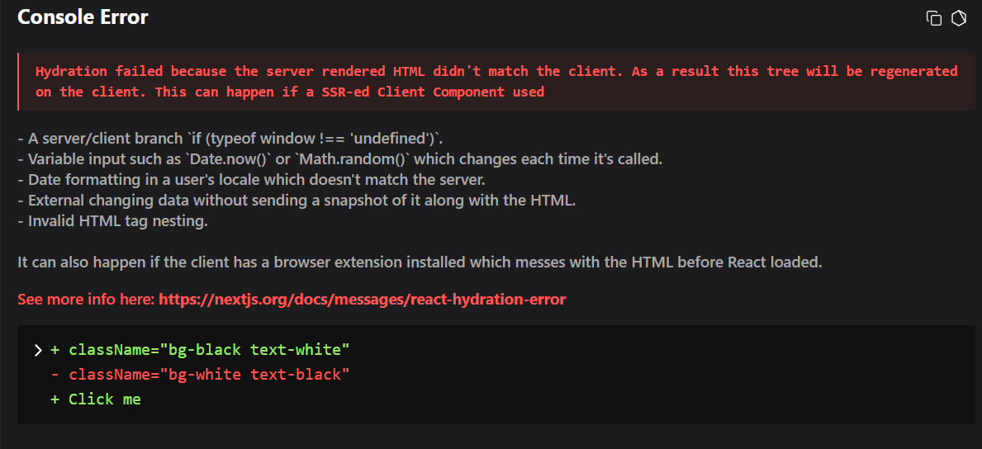Click the 'Date formatting in a user's locale' line
Viewport: 982px width, 449px height.
(x=252, y=180)
